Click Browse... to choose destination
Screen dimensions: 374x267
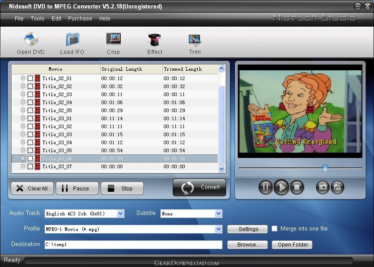pyautogui.click(x=248, y=245)
